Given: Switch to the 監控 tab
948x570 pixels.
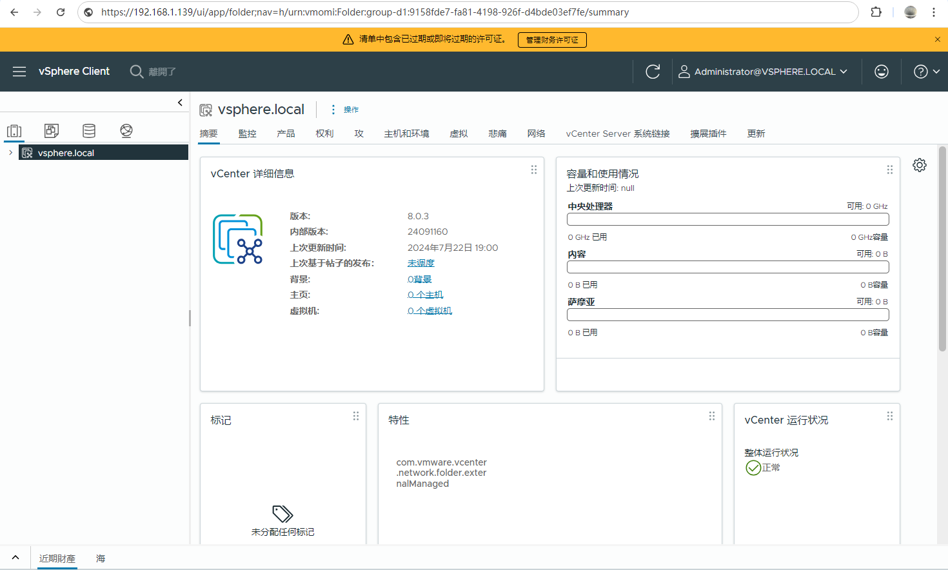Looking at the screenshot, I should 248,133.
